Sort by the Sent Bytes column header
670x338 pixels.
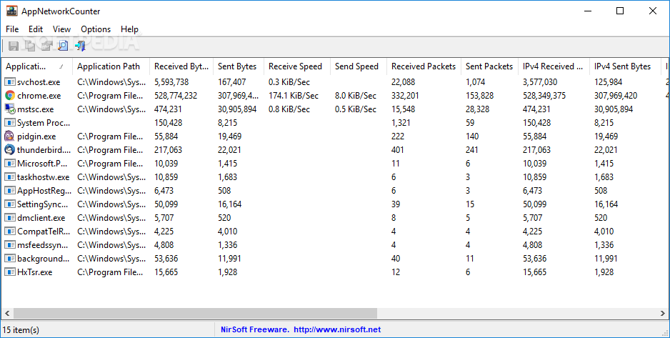tap(239, 66)
